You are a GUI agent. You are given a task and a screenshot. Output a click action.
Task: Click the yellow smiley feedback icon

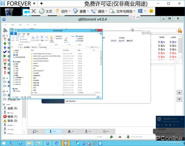(x=151, y=11)
